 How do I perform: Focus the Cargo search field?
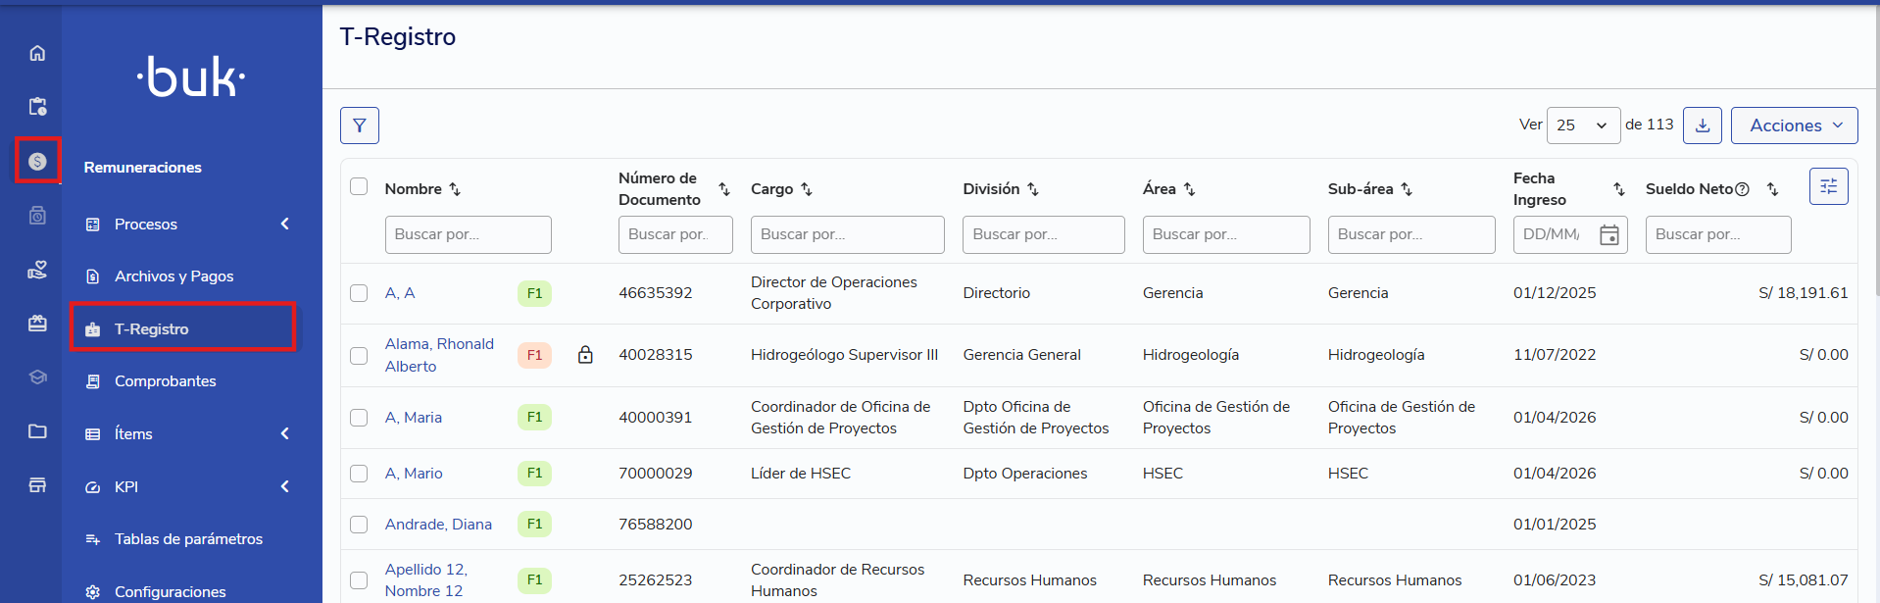pos(848,234)
